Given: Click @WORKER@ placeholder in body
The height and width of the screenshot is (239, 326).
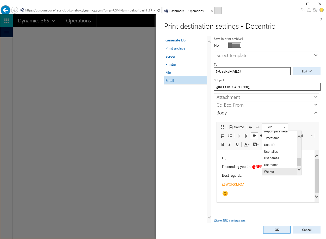Looking at the screenshot, I should [x=233, y=184].
